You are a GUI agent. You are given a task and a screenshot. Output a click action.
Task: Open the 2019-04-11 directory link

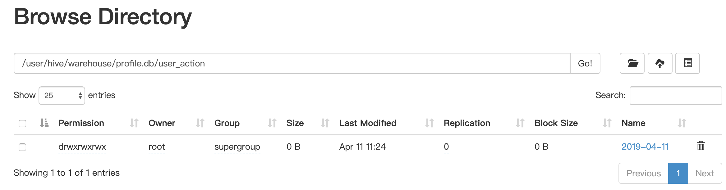click(645, 147)
